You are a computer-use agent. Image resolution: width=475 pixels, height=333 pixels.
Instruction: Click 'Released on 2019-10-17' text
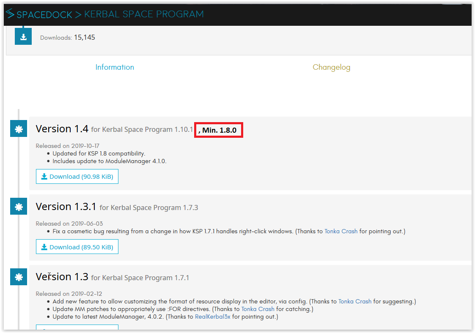[68, 146]
